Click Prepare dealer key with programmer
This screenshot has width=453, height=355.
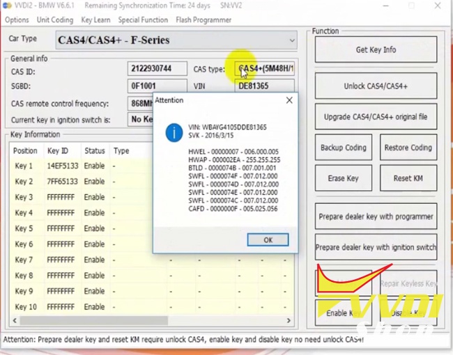(376, 216)
